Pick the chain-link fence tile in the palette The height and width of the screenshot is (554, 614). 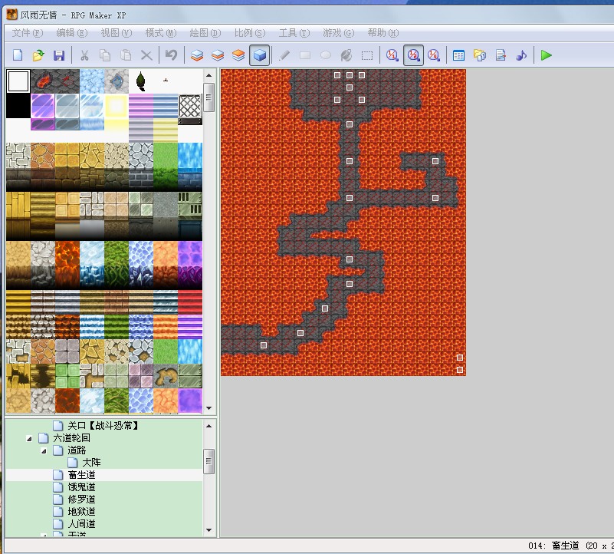[190, 106]
